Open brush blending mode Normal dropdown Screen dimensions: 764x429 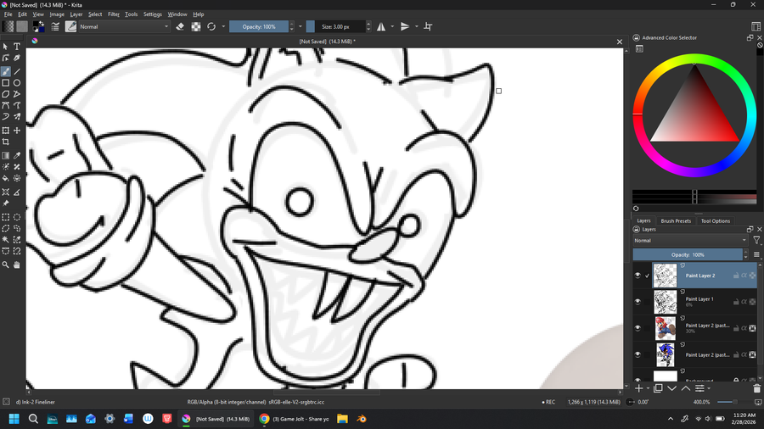[x=124, y=27]
